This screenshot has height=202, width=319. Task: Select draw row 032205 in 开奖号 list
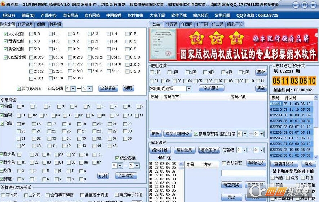(292, 138)
